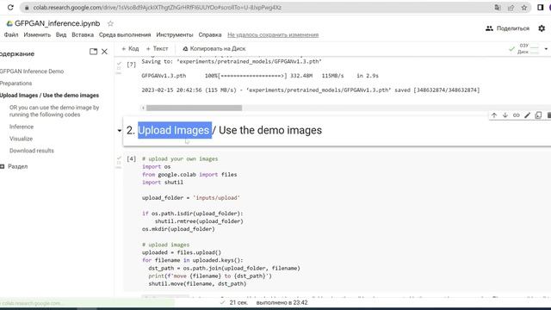Screen dimensions: 551x310
Task: Click the 'выполнено в 23:42' status text
Action: click(282, 302)
